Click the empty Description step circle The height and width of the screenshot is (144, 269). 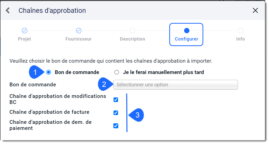(132, 31)
